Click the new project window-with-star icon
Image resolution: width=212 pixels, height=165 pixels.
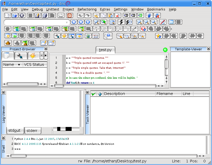tap(8, 36)
